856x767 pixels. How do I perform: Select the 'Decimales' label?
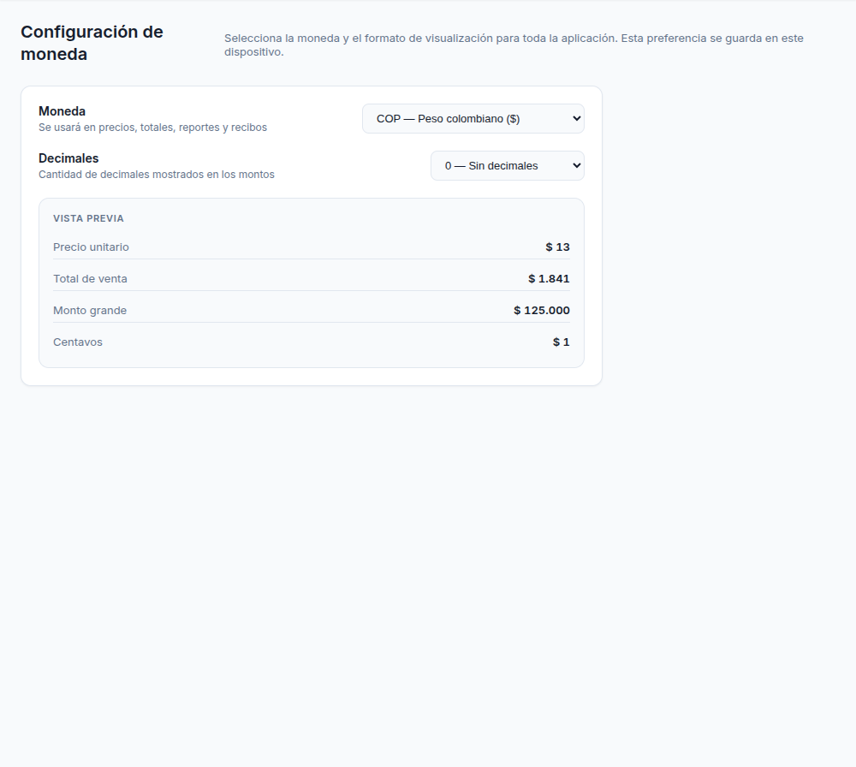68,158
